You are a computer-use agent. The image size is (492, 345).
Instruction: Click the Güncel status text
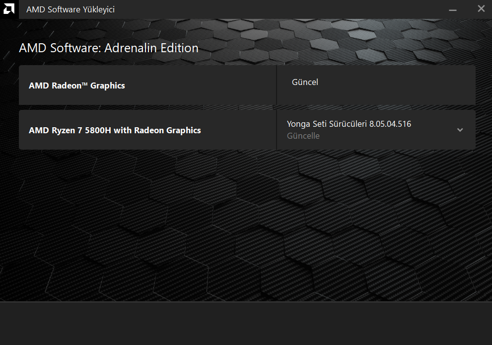(305, 82)
